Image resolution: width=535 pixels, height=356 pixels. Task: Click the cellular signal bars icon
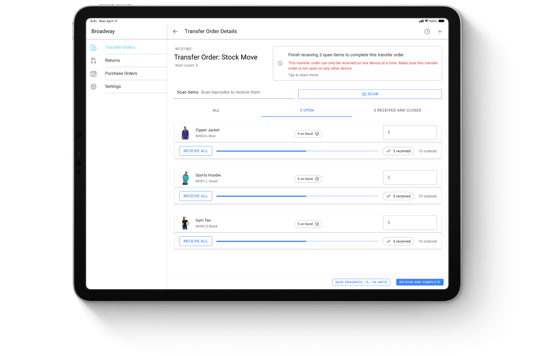point(421,21)
